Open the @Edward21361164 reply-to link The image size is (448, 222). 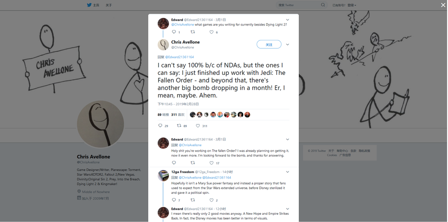point(180,57)
